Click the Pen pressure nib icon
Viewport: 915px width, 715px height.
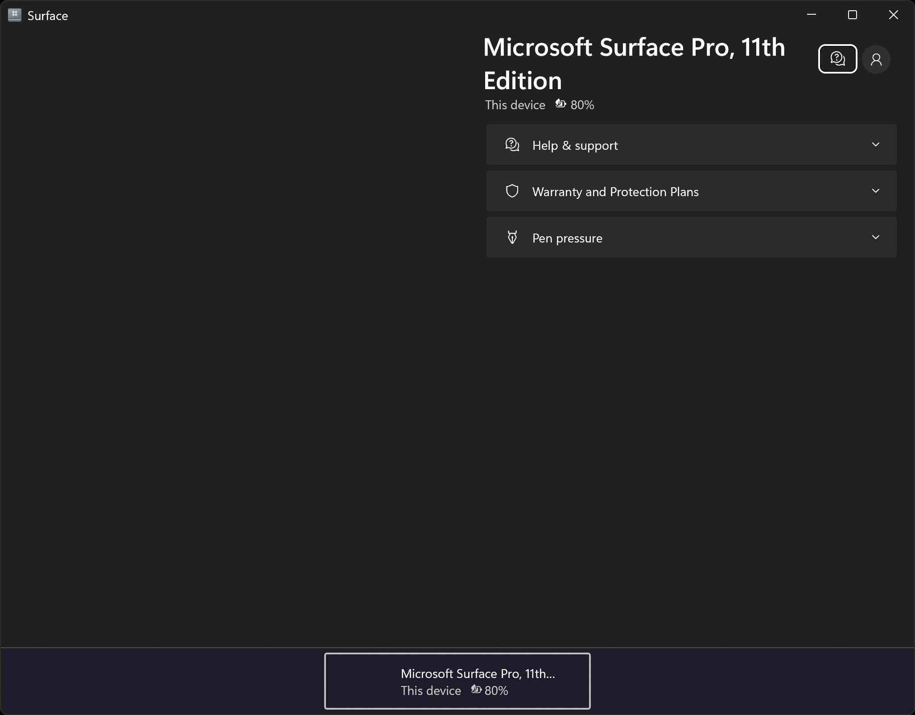(512, 238)
